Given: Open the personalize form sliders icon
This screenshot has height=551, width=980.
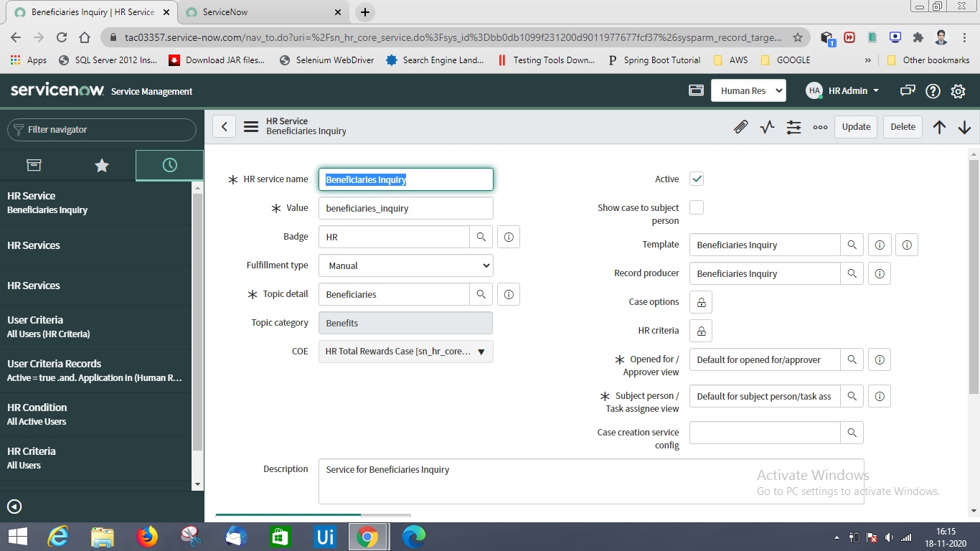Looking at the screenshot, I should 793,127.
